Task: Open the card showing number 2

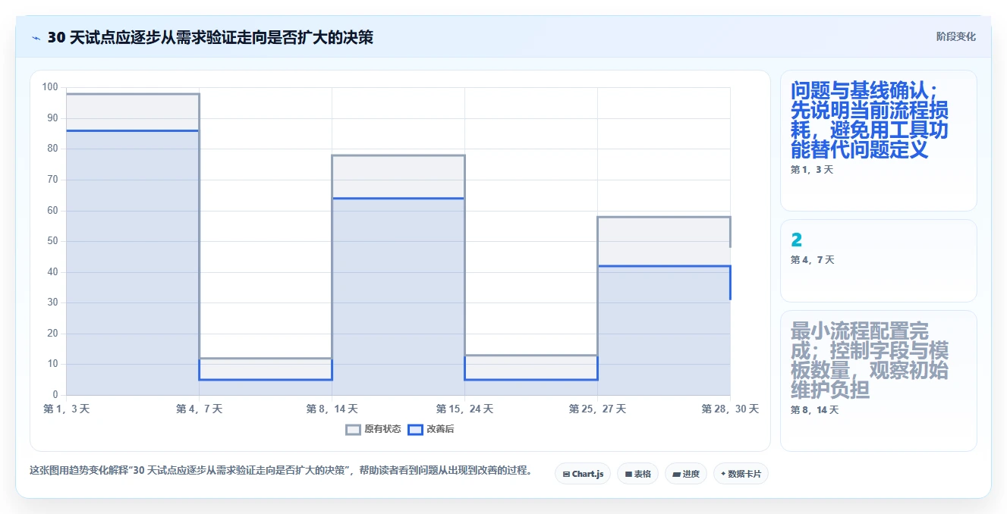Action: tap(878, 261)
